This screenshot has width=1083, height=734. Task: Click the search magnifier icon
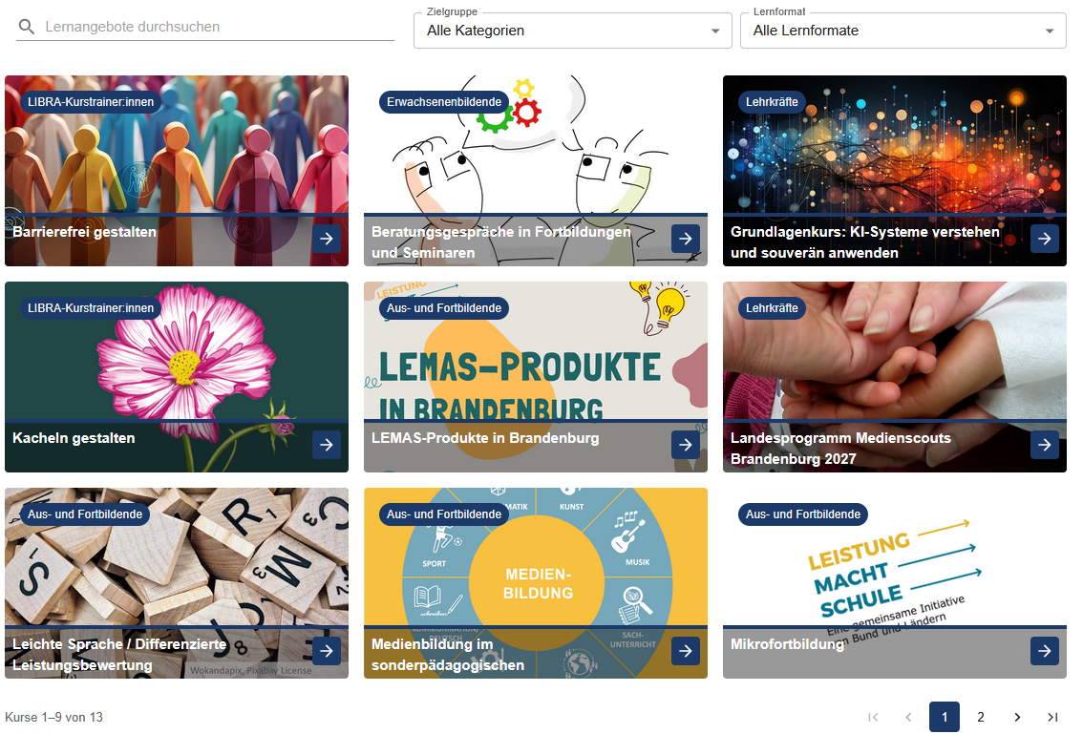click(x=26, y=27)
